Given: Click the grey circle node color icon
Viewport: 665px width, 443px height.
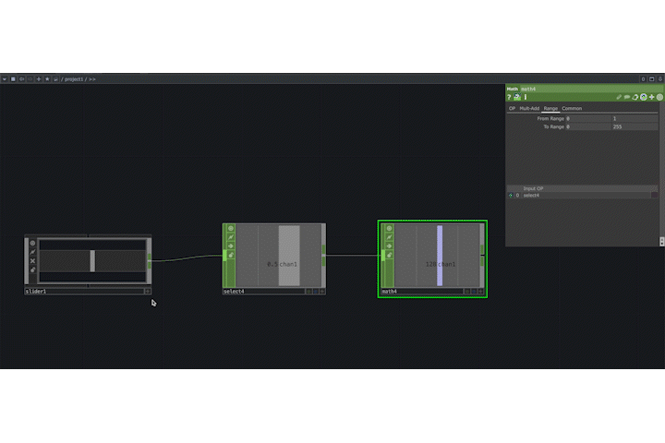Looking at the screenshot, I should tap(659, 97).
